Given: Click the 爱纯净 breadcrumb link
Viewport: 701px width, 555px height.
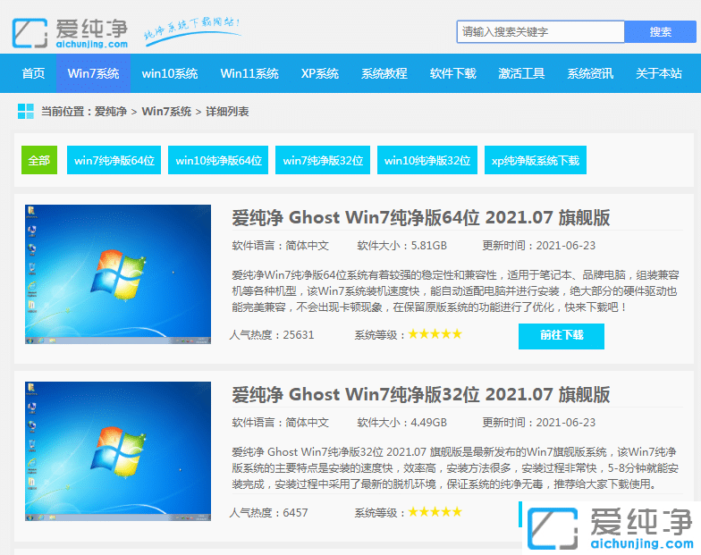Looking at the screenshot, I should [111, 111].
